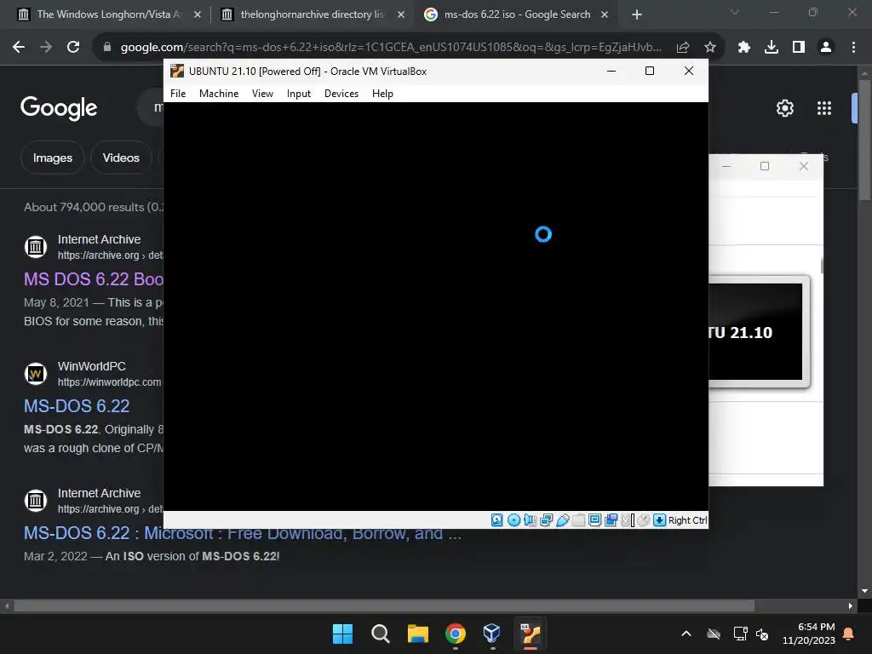Open the Machine menu in VirtualBox
Viewport: 872px width, 654px height.
coord(219,94)
